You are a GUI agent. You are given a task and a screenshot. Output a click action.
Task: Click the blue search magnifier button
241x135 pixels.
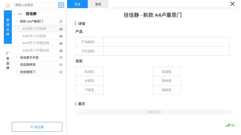click(x=61, y=5)
